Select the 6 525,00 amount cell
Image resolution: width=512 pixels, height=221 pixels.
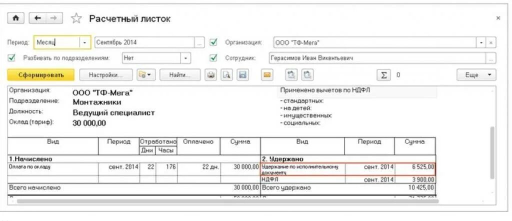415,169
